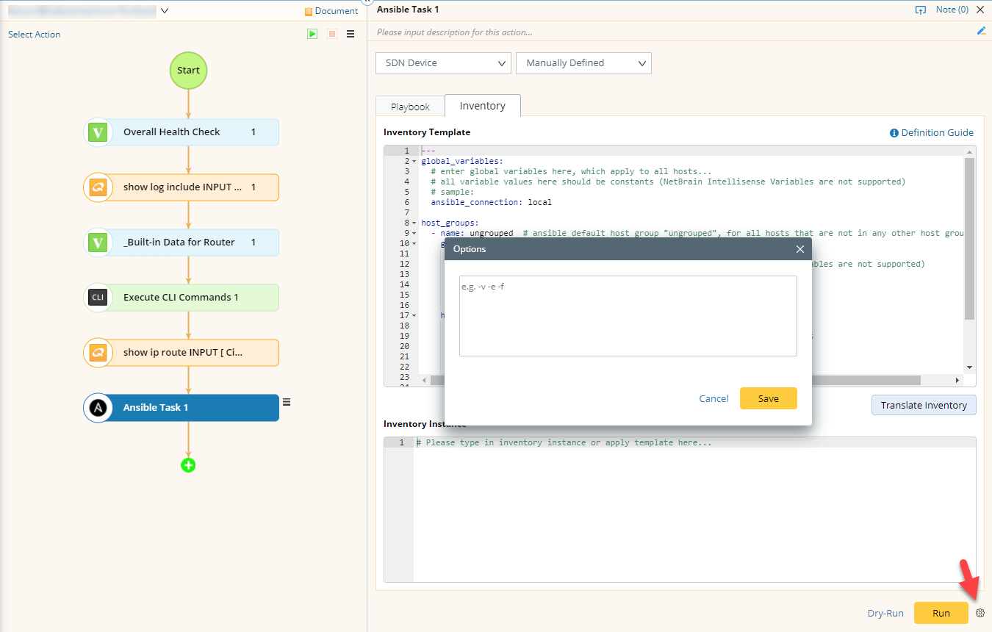Click the green run-all play icon
The image size is (992, 632).
pos(312,34)
